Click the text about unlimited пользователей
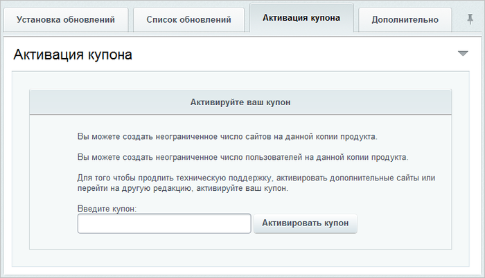This screenshot has width=485, height=278. 242,157
